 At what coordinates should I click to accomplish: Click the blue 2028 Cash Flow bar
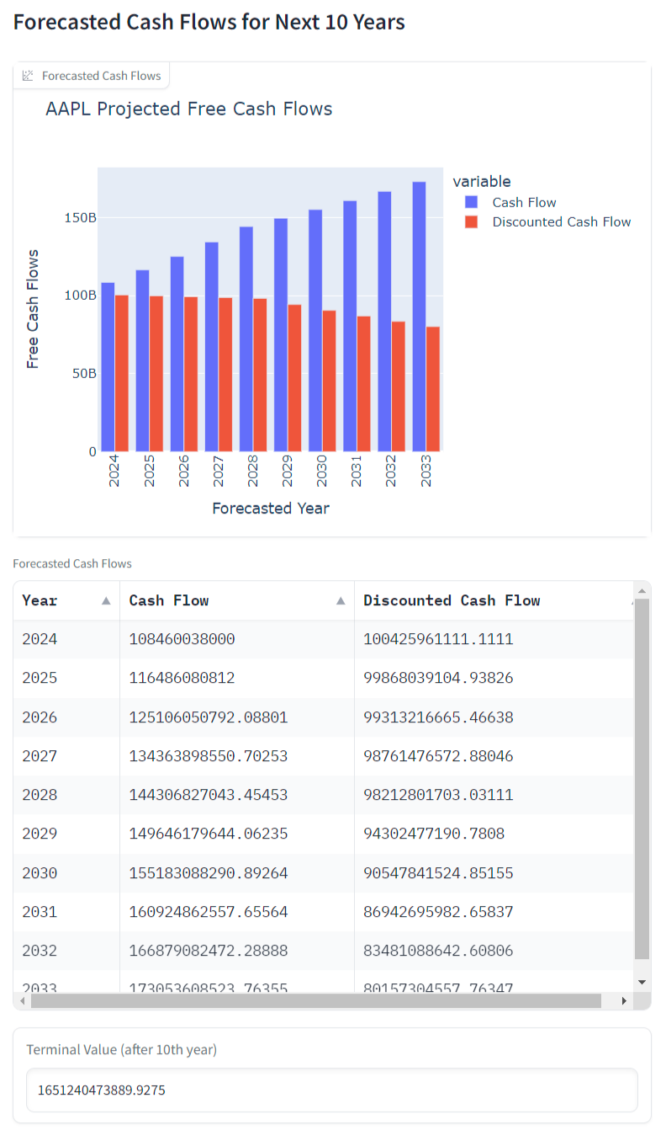click(x=246, y=339)
